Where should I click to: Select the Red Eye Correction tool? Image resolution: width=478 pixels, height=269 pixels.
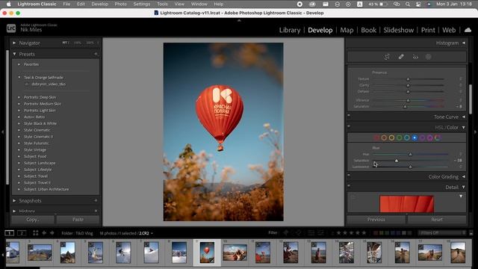click(415, 57)
